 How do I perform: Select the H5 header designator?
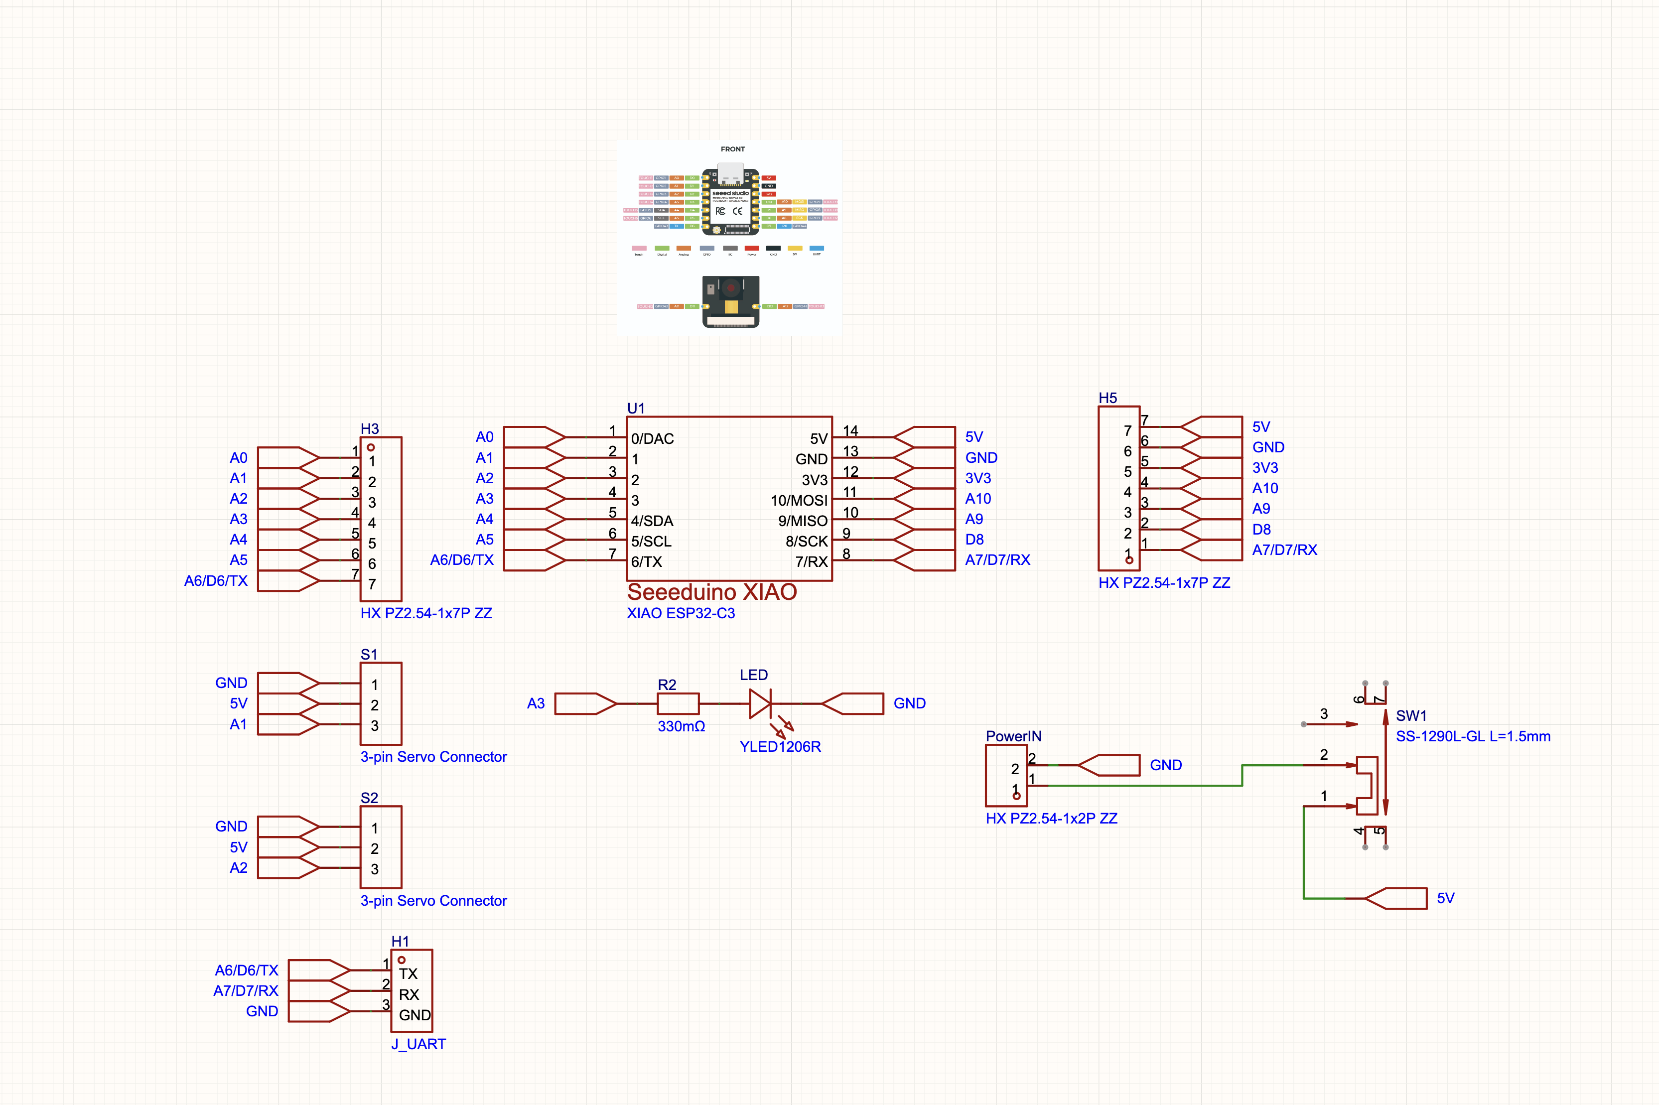pyautogui.click(x=1108, y=398)
